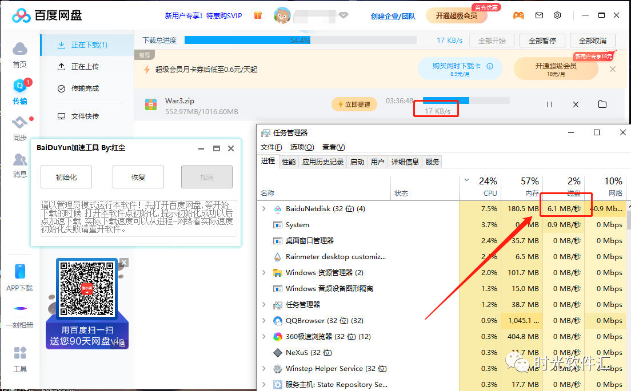This screenshot has width=631, height=391.
Task: Click the 全部暂停 button
Action: [542, 41]
